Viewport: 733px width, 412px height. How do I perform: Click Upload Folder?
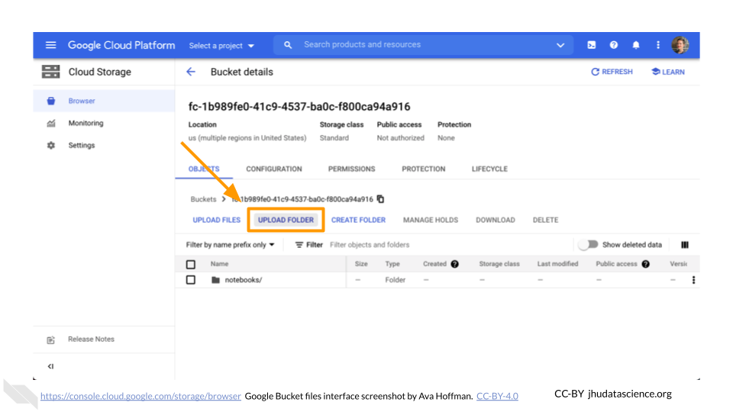pyautogui.click(x=286, y=220)
